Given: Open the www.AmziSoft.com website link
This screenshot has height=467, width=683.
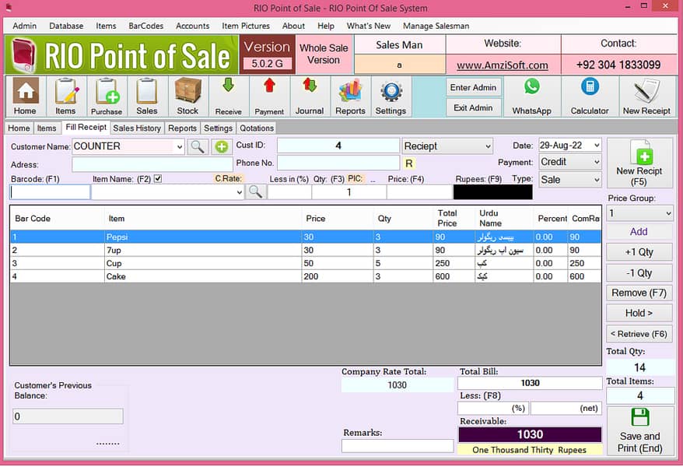Looking at the screenshot, I should point(503,65).
